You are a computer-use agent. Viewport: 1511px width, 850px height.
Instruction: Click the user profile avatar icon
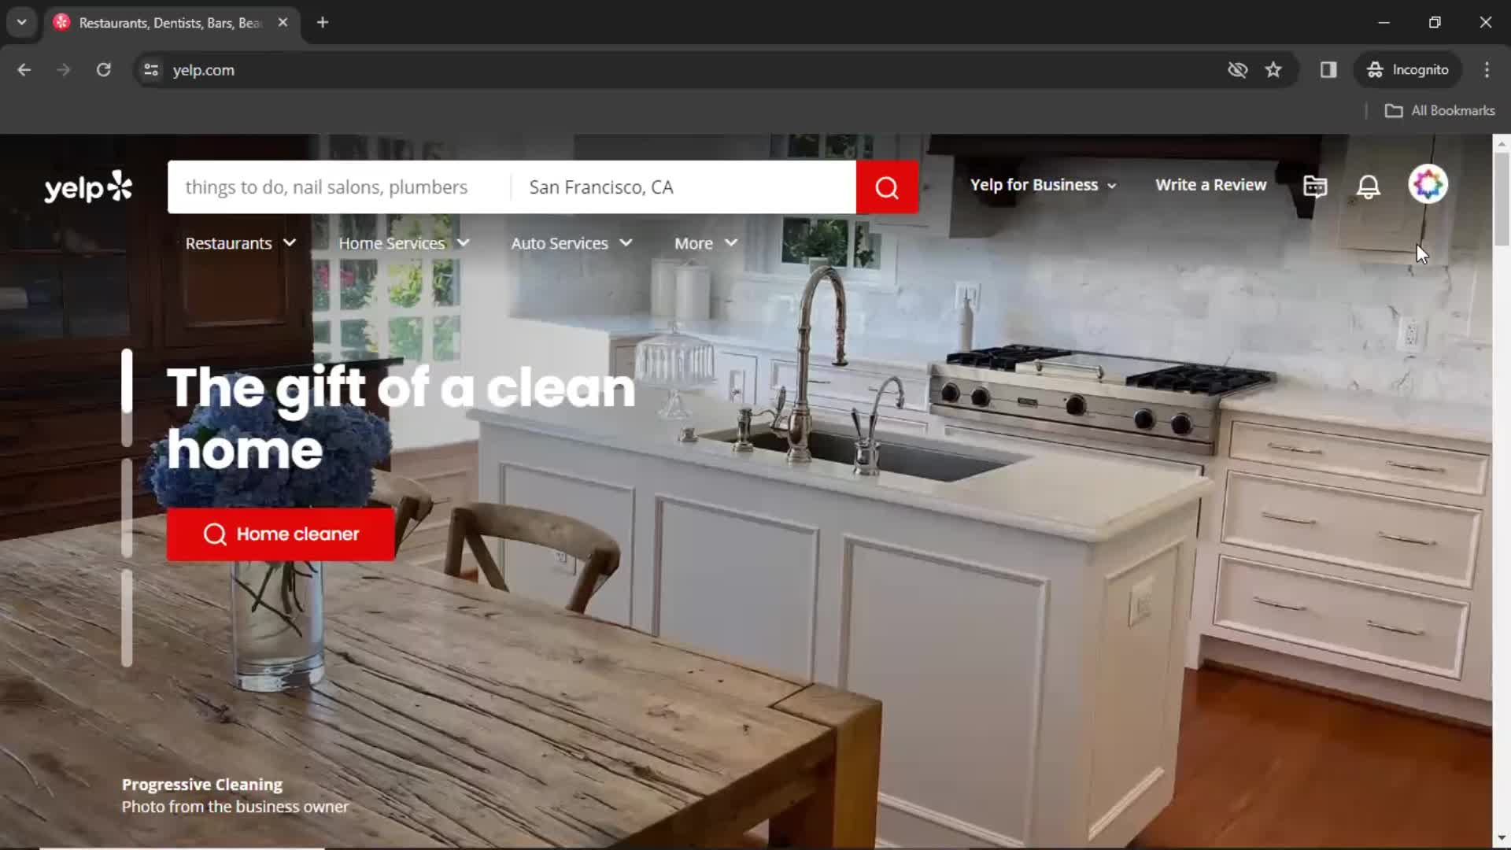(1427, 186)
